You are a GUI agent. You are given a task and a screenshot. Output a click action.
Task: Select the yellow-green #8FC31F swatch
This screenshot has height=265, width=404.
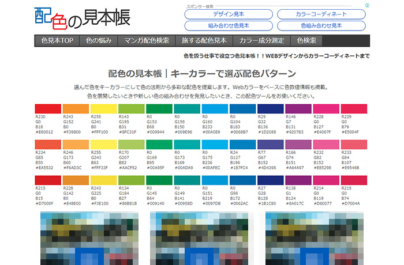(132, 109)
